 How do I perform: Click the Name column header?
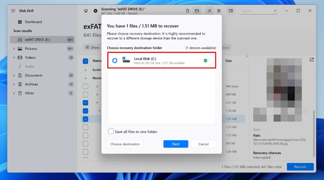[x=97, y=61]
